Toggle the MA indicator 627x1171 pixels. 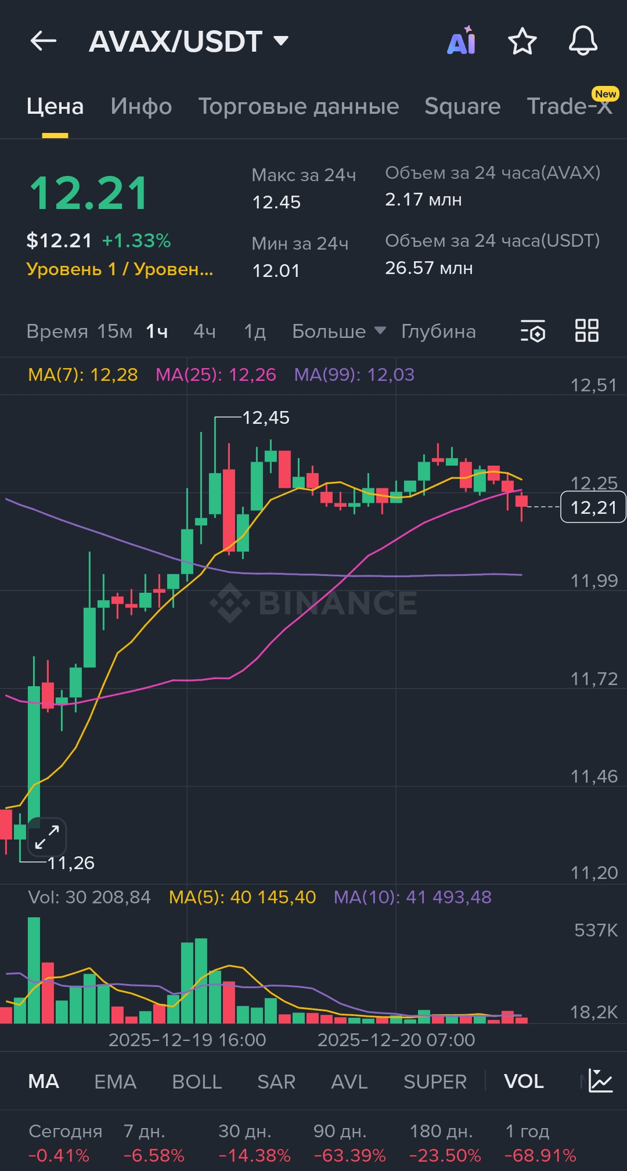[44, 1082]
